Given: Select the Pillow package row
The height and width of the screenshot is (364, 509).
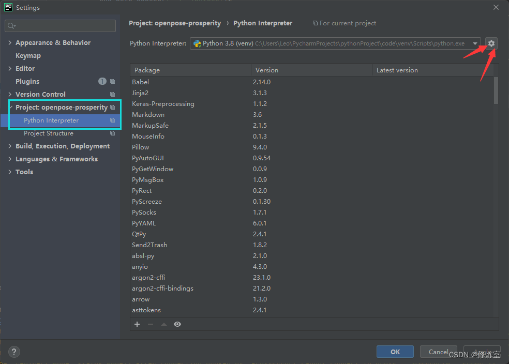Looking at the screenshot, I should pyautogui.click(x=312, y=147).
